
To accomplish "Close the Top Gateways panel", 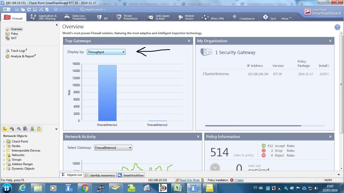I will pos(189,41).
